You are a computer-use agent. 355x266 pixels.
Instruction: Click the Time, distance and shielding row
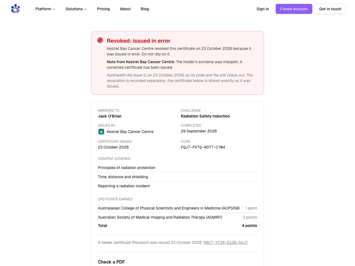pyautogui.click(x=177, y=177)
